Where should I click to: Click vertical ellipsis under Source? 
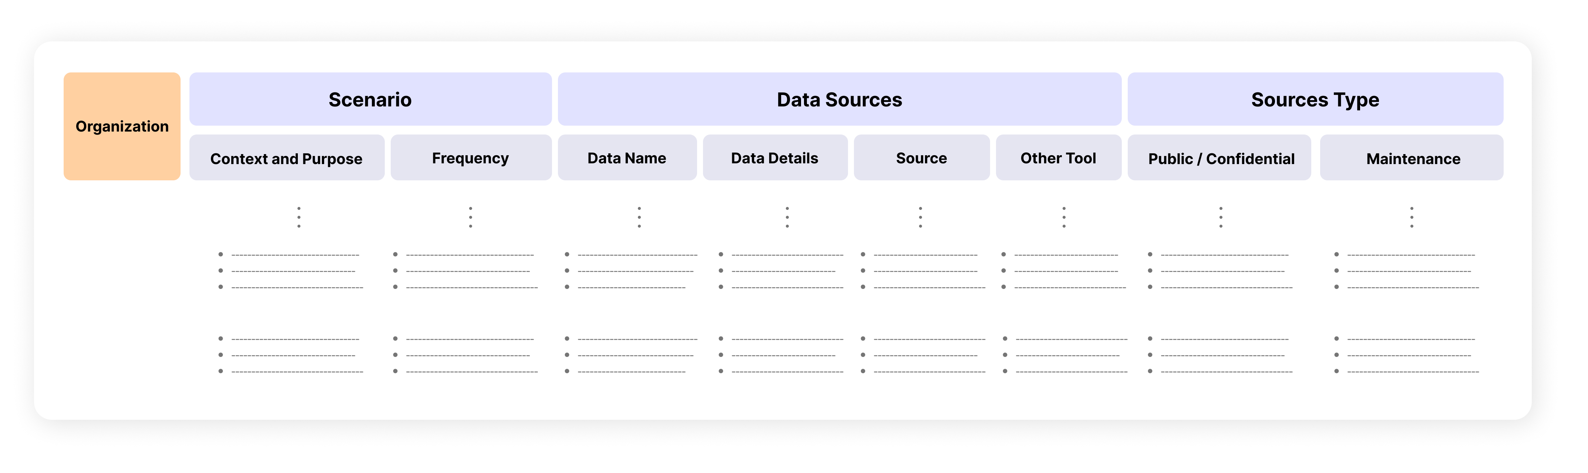[x=921, y=217]
